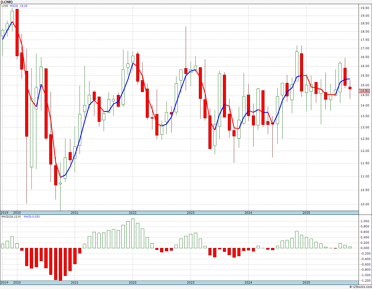Click the 10.50 price axis label
Screen dimensions: 372x289
[x=365, y=190]
